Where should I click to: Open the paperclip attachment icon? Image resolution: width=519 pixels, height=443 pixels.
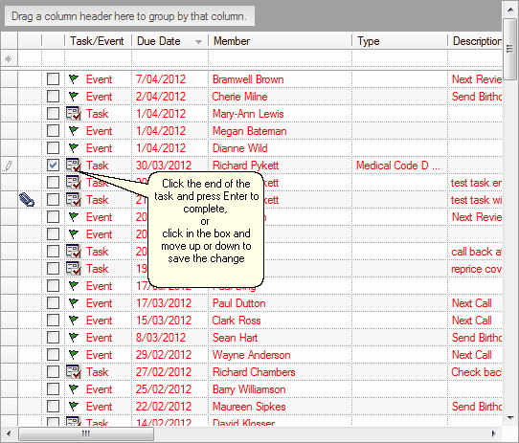[x=27, y=200]
